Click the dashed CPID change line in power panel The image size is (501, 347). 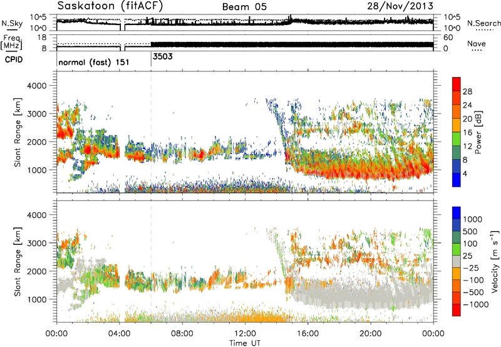[151, 131]
